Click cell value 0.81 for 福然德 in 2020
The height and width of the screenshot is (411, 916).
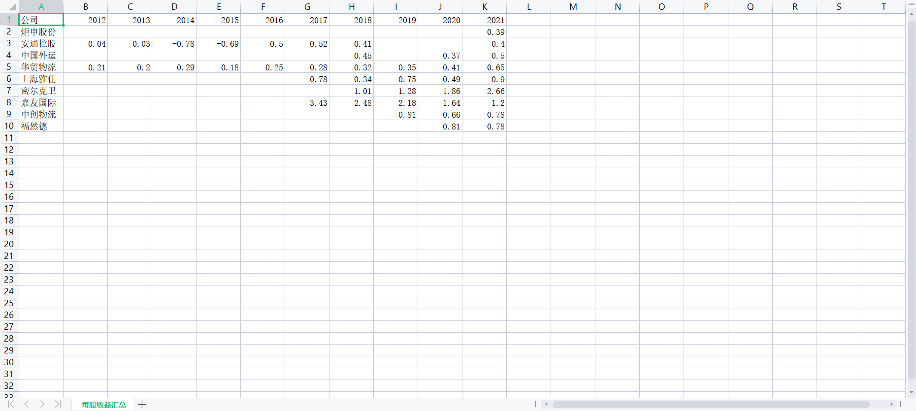point(440,126)
